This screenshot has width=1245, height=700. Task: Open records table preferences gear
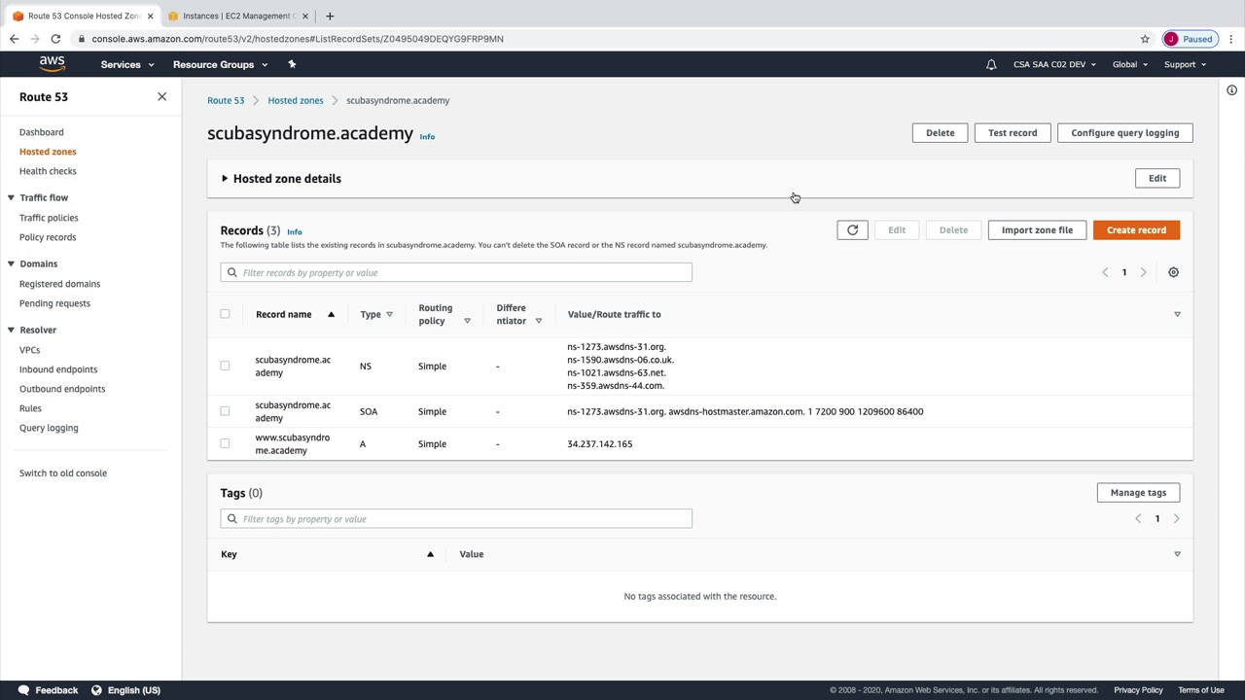pos(1173,272)
